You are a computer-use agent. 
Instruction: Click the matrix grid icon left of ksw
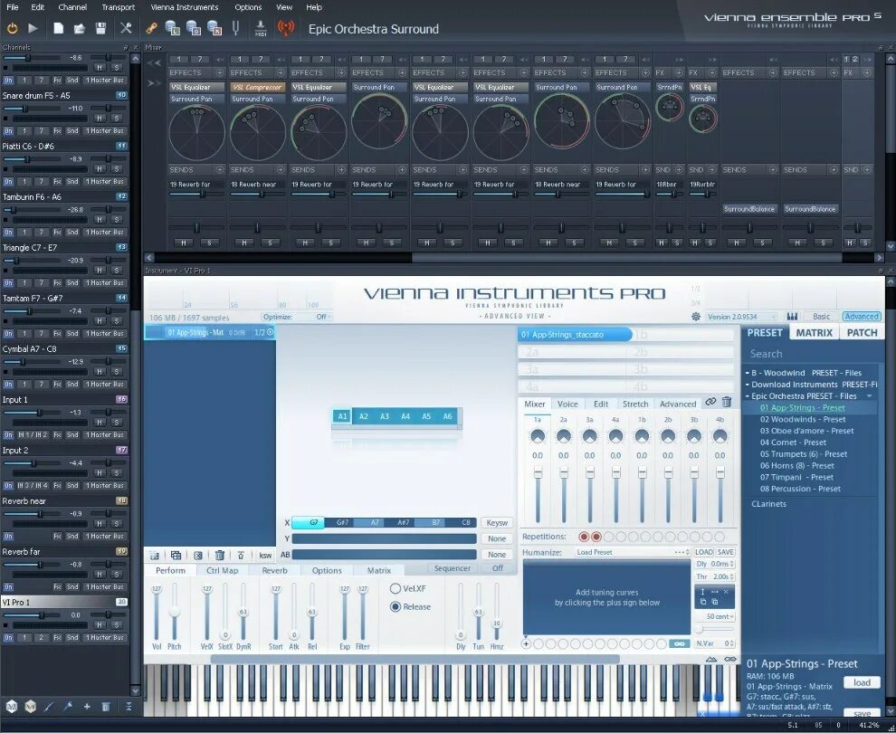pyautogui.click(x=176, y=555)
